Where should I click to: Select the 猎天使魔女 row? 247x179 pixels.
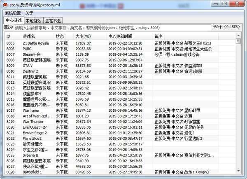coord(120,144)
